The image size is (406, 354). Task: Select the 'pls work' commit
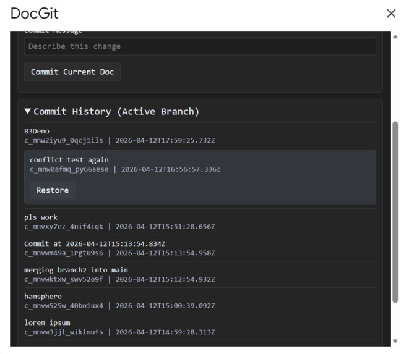point(41,217)
